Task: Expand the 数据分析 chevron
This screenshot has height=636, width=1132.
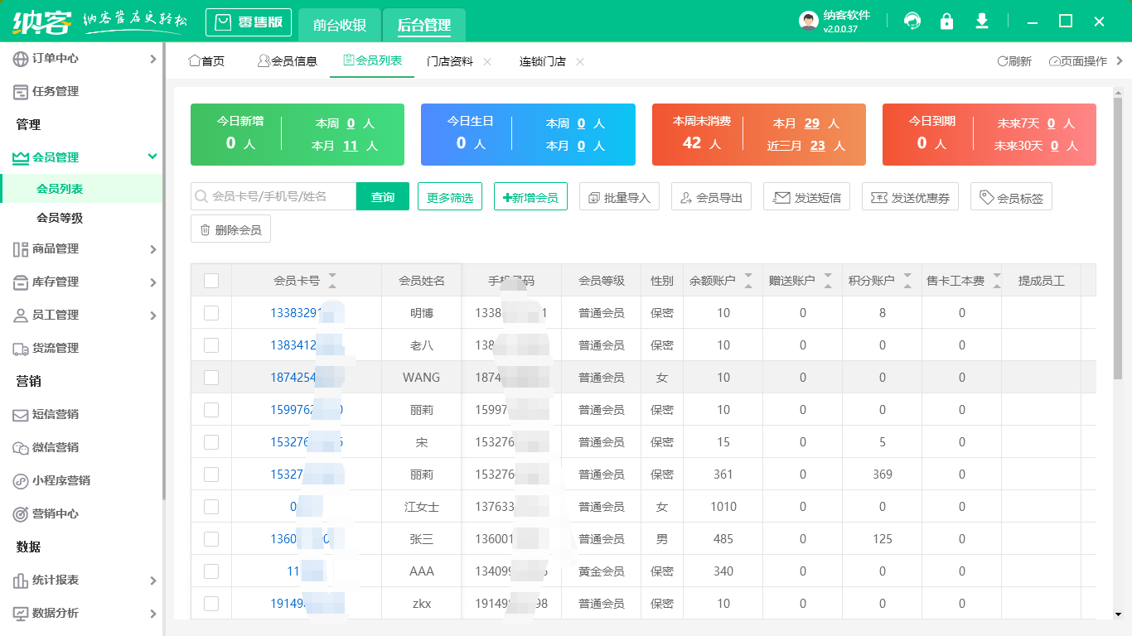Action: [x=152, y=614]
